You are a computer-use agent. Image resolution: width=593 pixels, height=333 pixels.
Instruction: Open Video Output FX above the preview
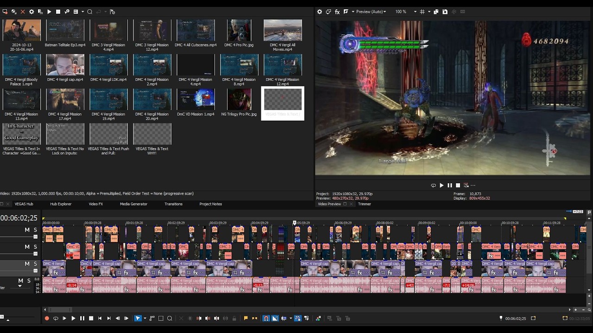coord(337,12)
